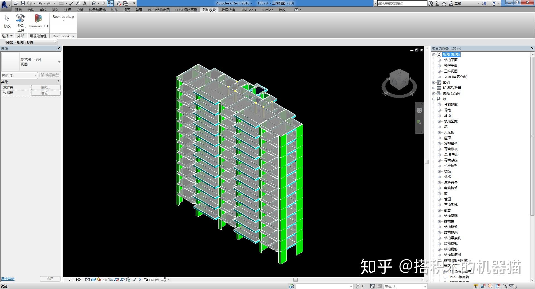Toggle the rendering teapot show icon

(x=111, y=280)
